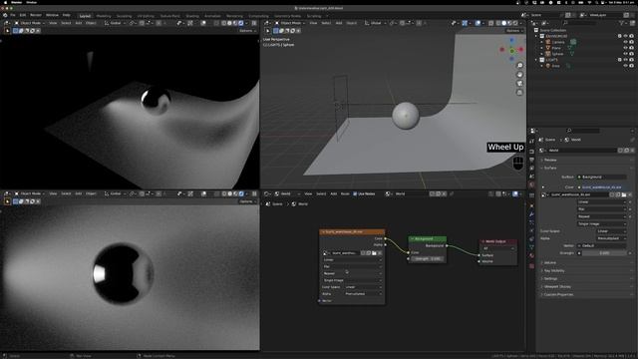Hide the Plane object with its eye icon
638x359 pixels.
pyautogui.click(x=626, y=48)
